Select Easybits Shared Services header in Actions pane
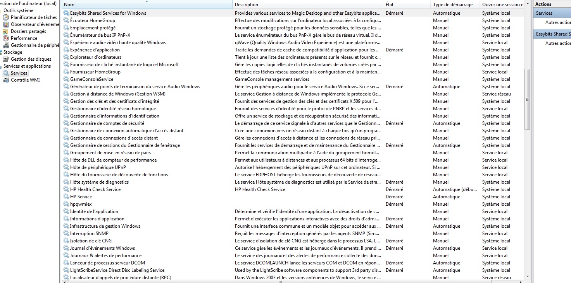This screenshot has height=283, width=571. coord(552,34)
